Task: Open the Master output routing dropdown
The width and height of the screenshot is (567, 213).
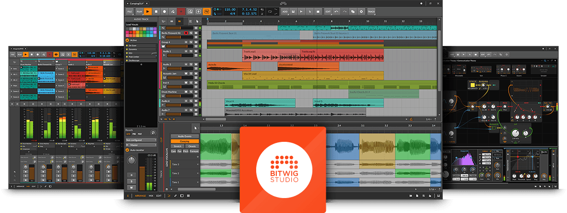Action: (141, 145)
